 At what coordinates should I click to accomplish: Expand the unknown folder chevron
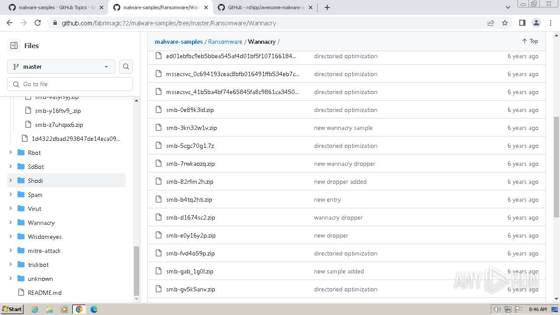10,279
